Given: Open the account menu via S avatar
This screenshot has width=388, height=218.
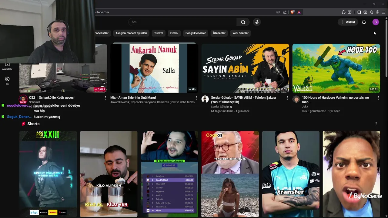Looking at the screenshot, I should click(x=376, y=22).
